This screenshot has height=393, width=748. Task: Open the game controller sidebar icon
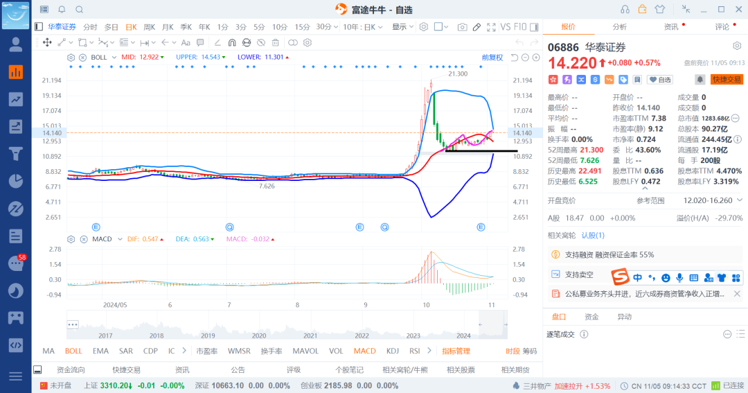(x=16, y=317)
